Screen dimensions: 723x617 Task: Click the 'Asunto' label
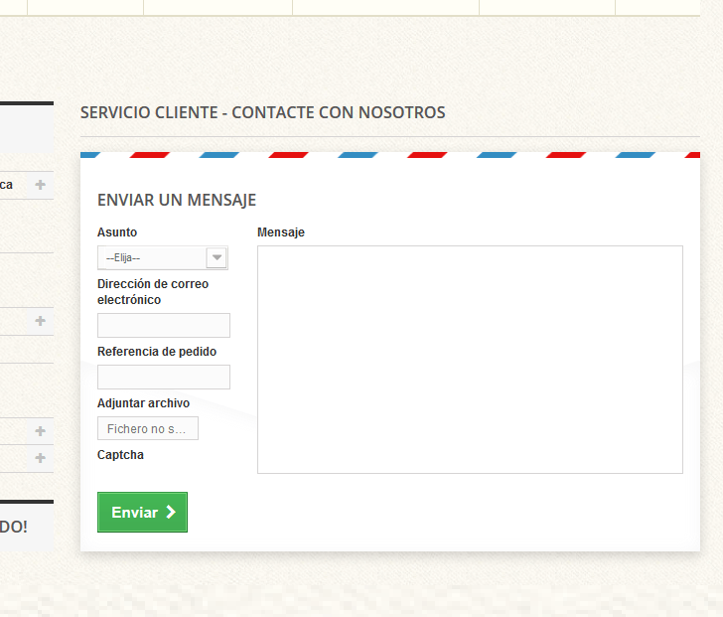[x=117, y=231]
